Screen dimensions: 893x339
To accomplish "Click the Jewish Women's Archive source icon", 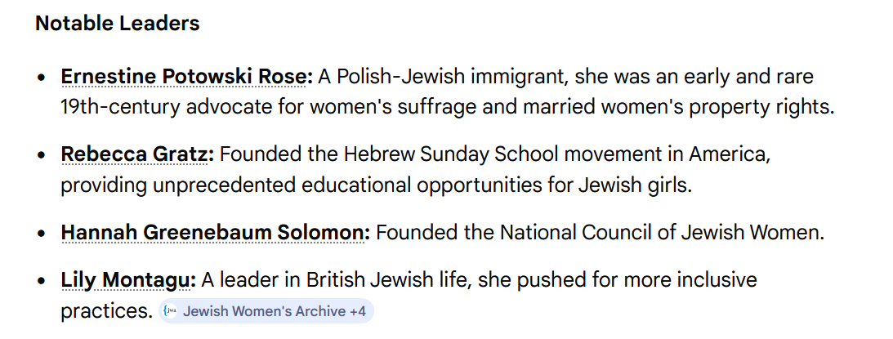I will [x=171, y=311].
